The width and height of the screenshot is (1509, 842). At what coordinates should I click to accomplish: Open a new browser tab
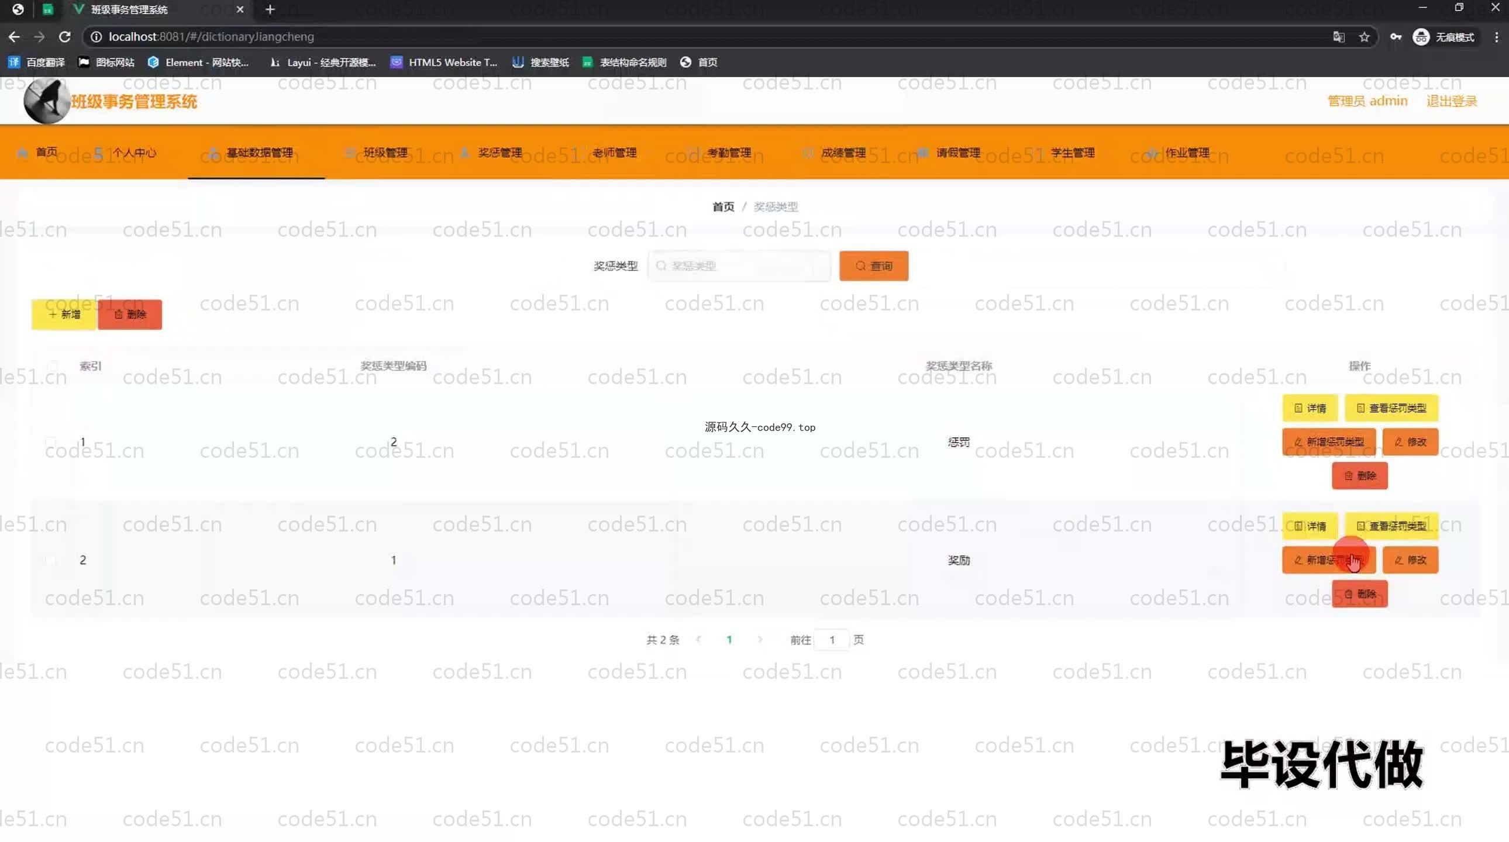click(x=270, y=9)
